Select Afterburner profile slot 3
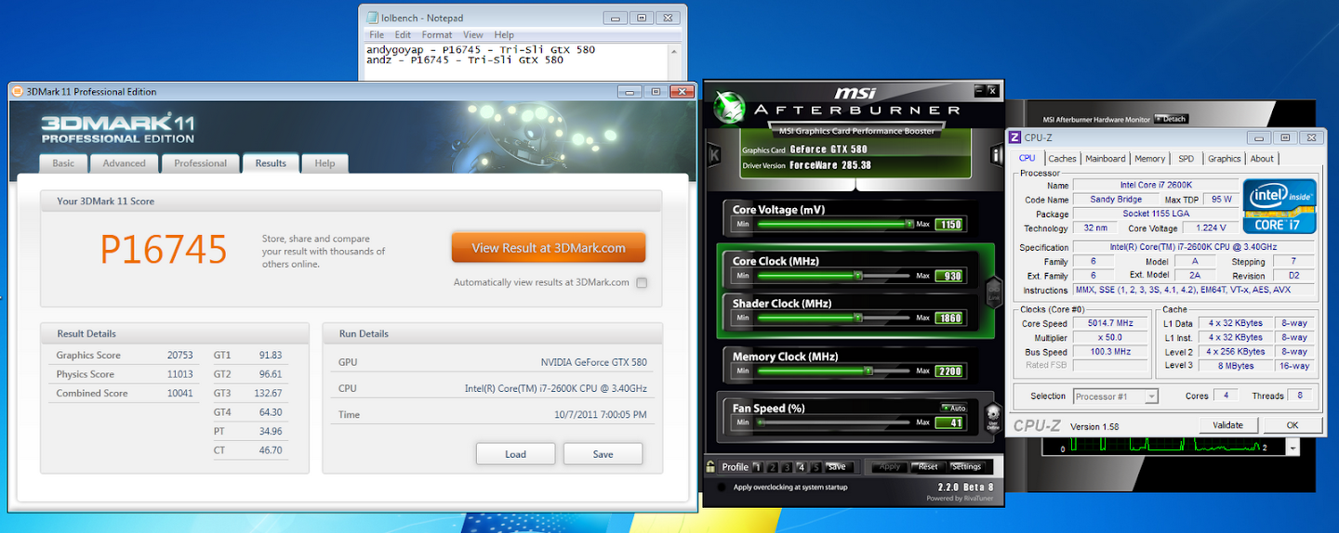1339x533 pixels. click(788, 467)
